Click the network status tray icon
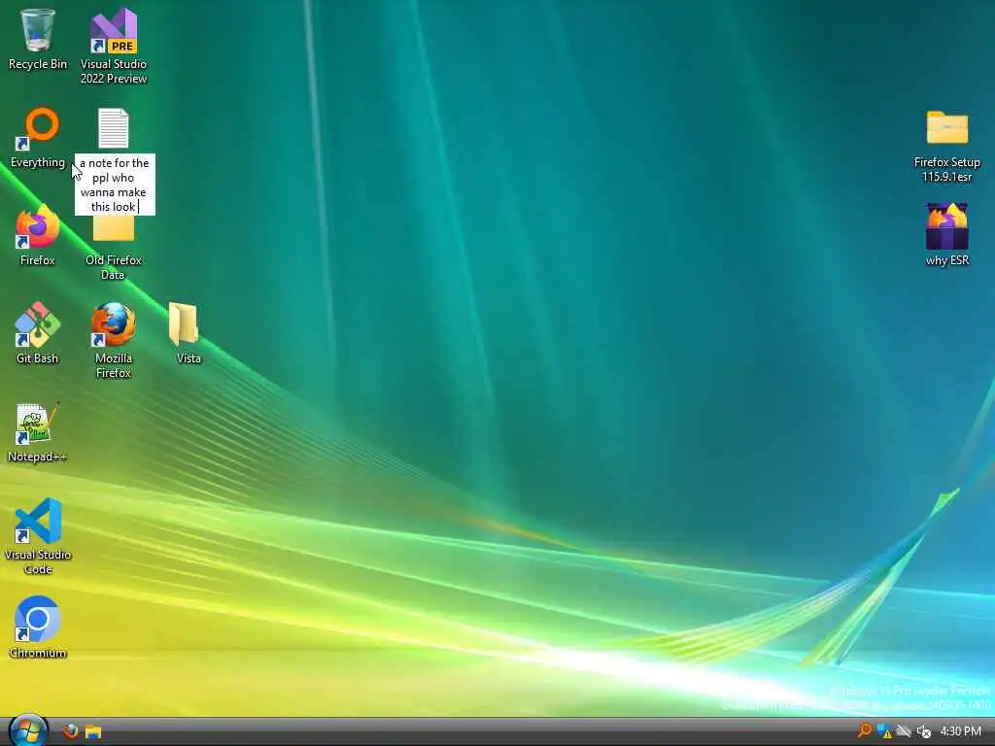 coord(904,731)
